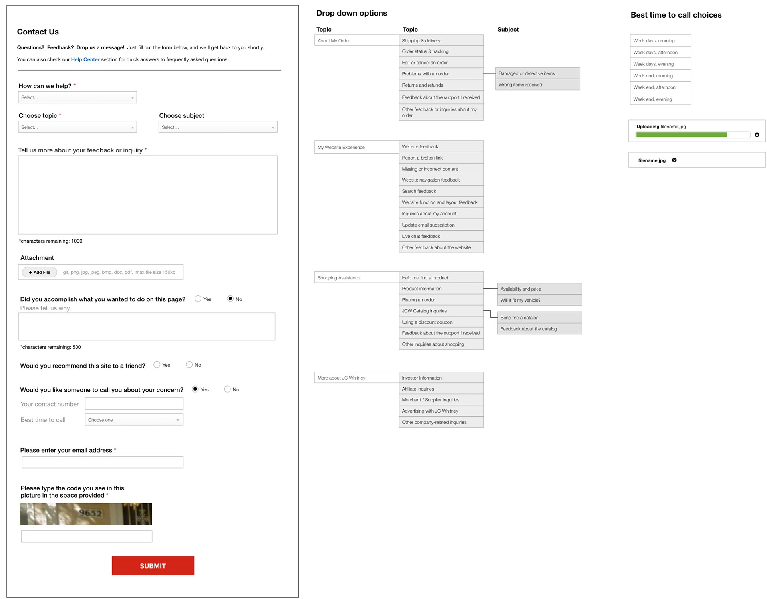Pick 'Problems with an order' topic option

click(x=441, y=74)
